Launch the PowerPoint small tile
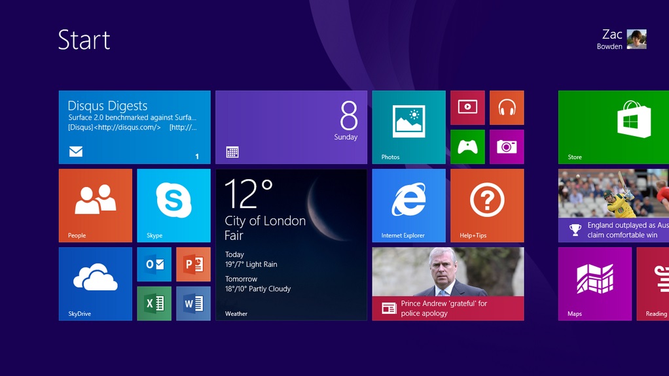This screenshot has width=669, height=376. pyautogui.click(x=193, y=264)
